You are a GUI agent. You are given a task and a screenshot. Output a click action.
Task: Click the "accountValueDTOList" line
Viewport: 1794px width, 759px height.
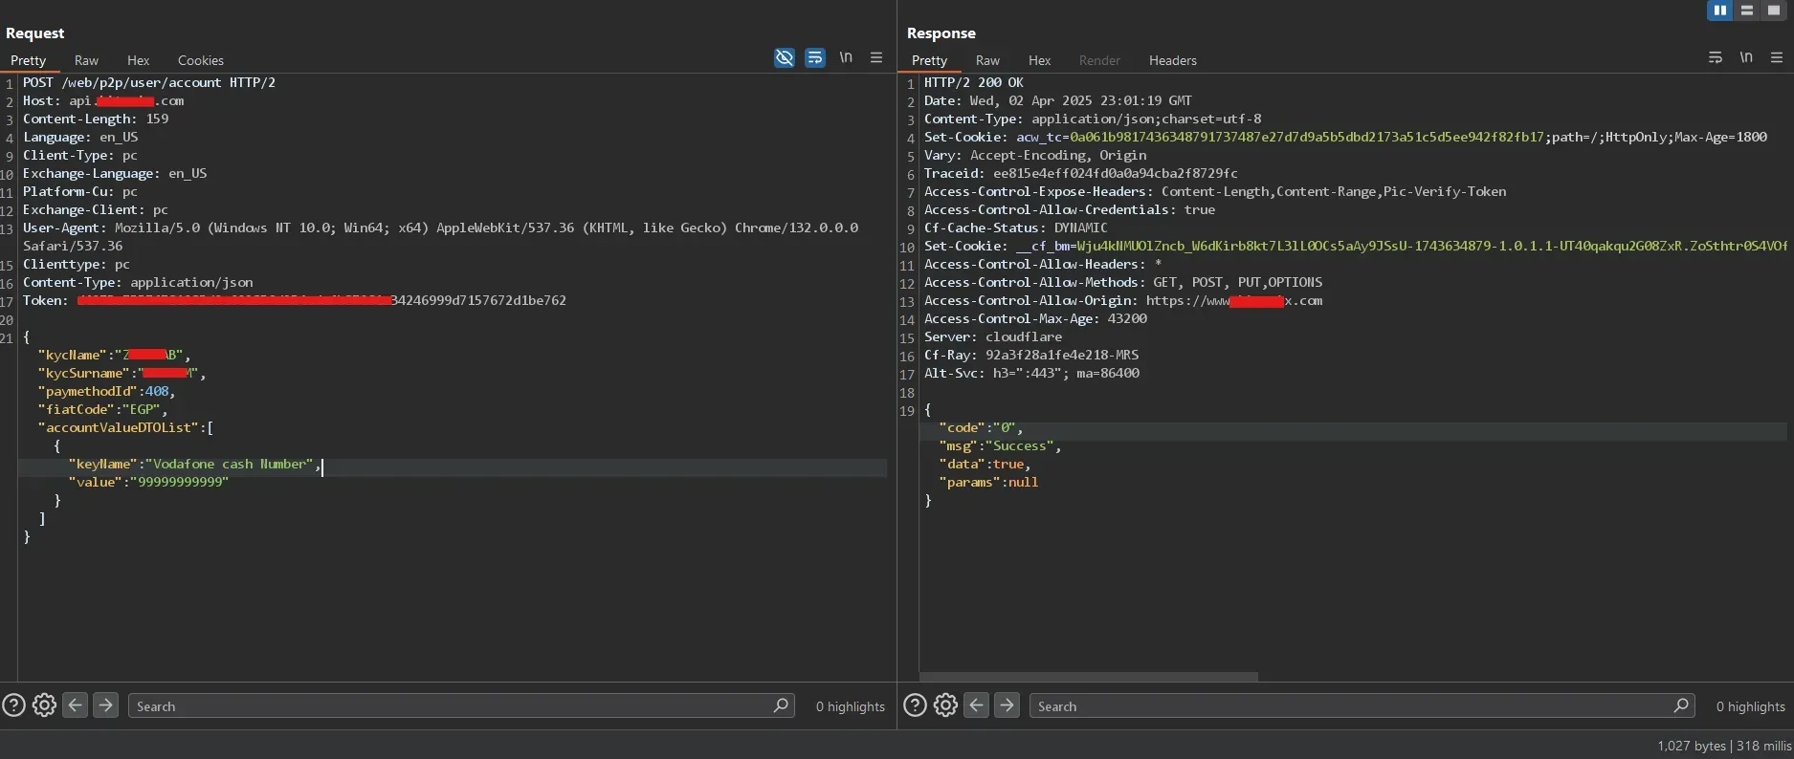126,427
